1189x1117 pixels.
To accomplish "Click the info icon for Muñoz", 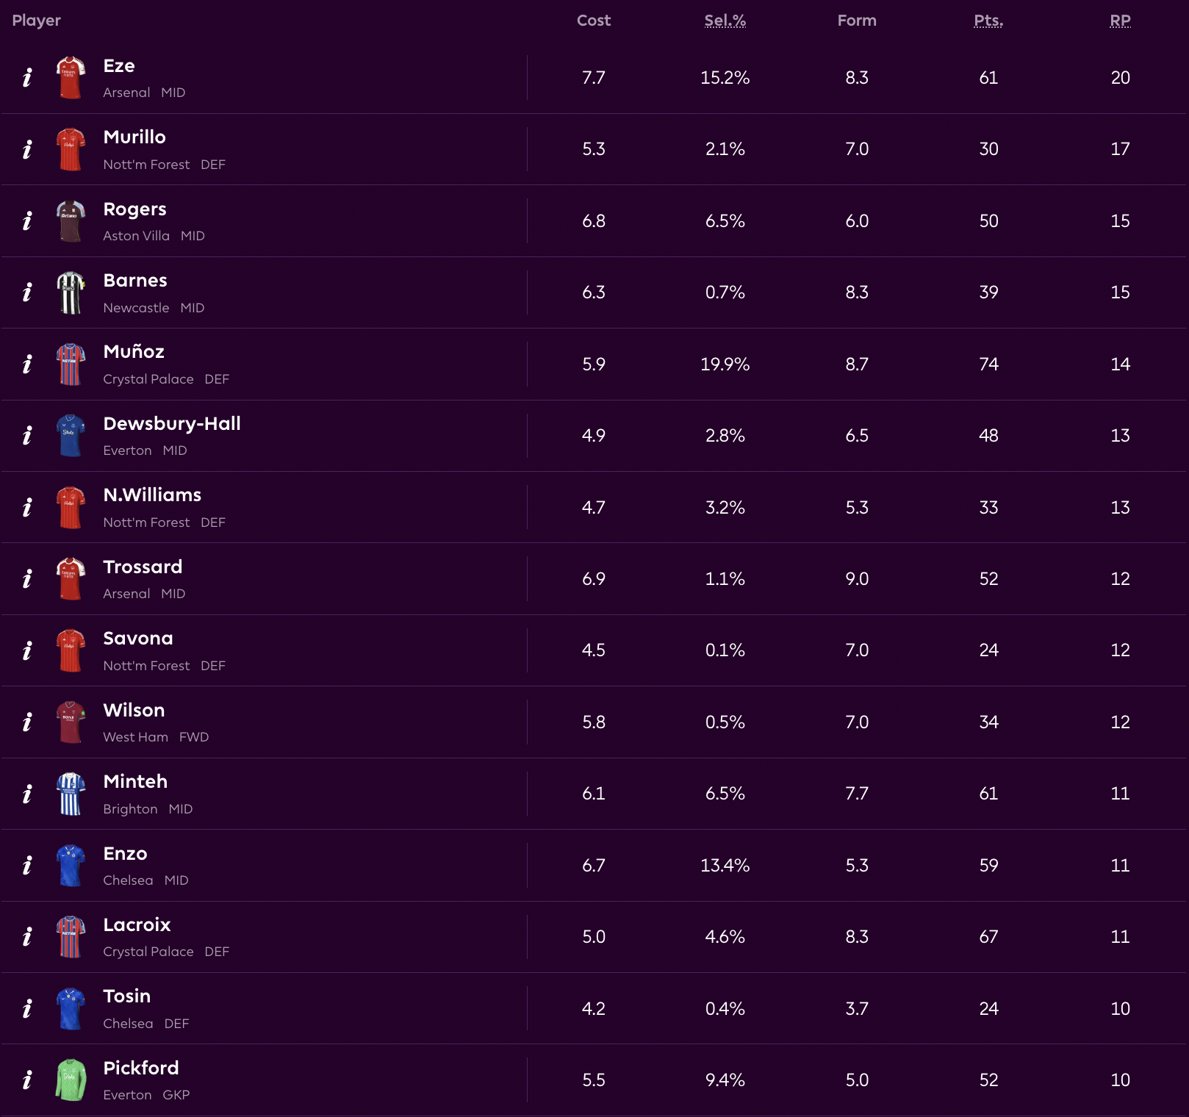I will [x=27, y=364].
